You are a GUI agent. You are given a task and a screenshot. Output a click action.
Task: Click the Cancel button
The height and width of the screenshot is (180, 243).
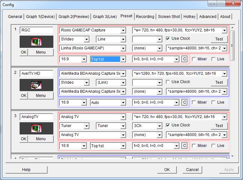[x=192, y=170]
